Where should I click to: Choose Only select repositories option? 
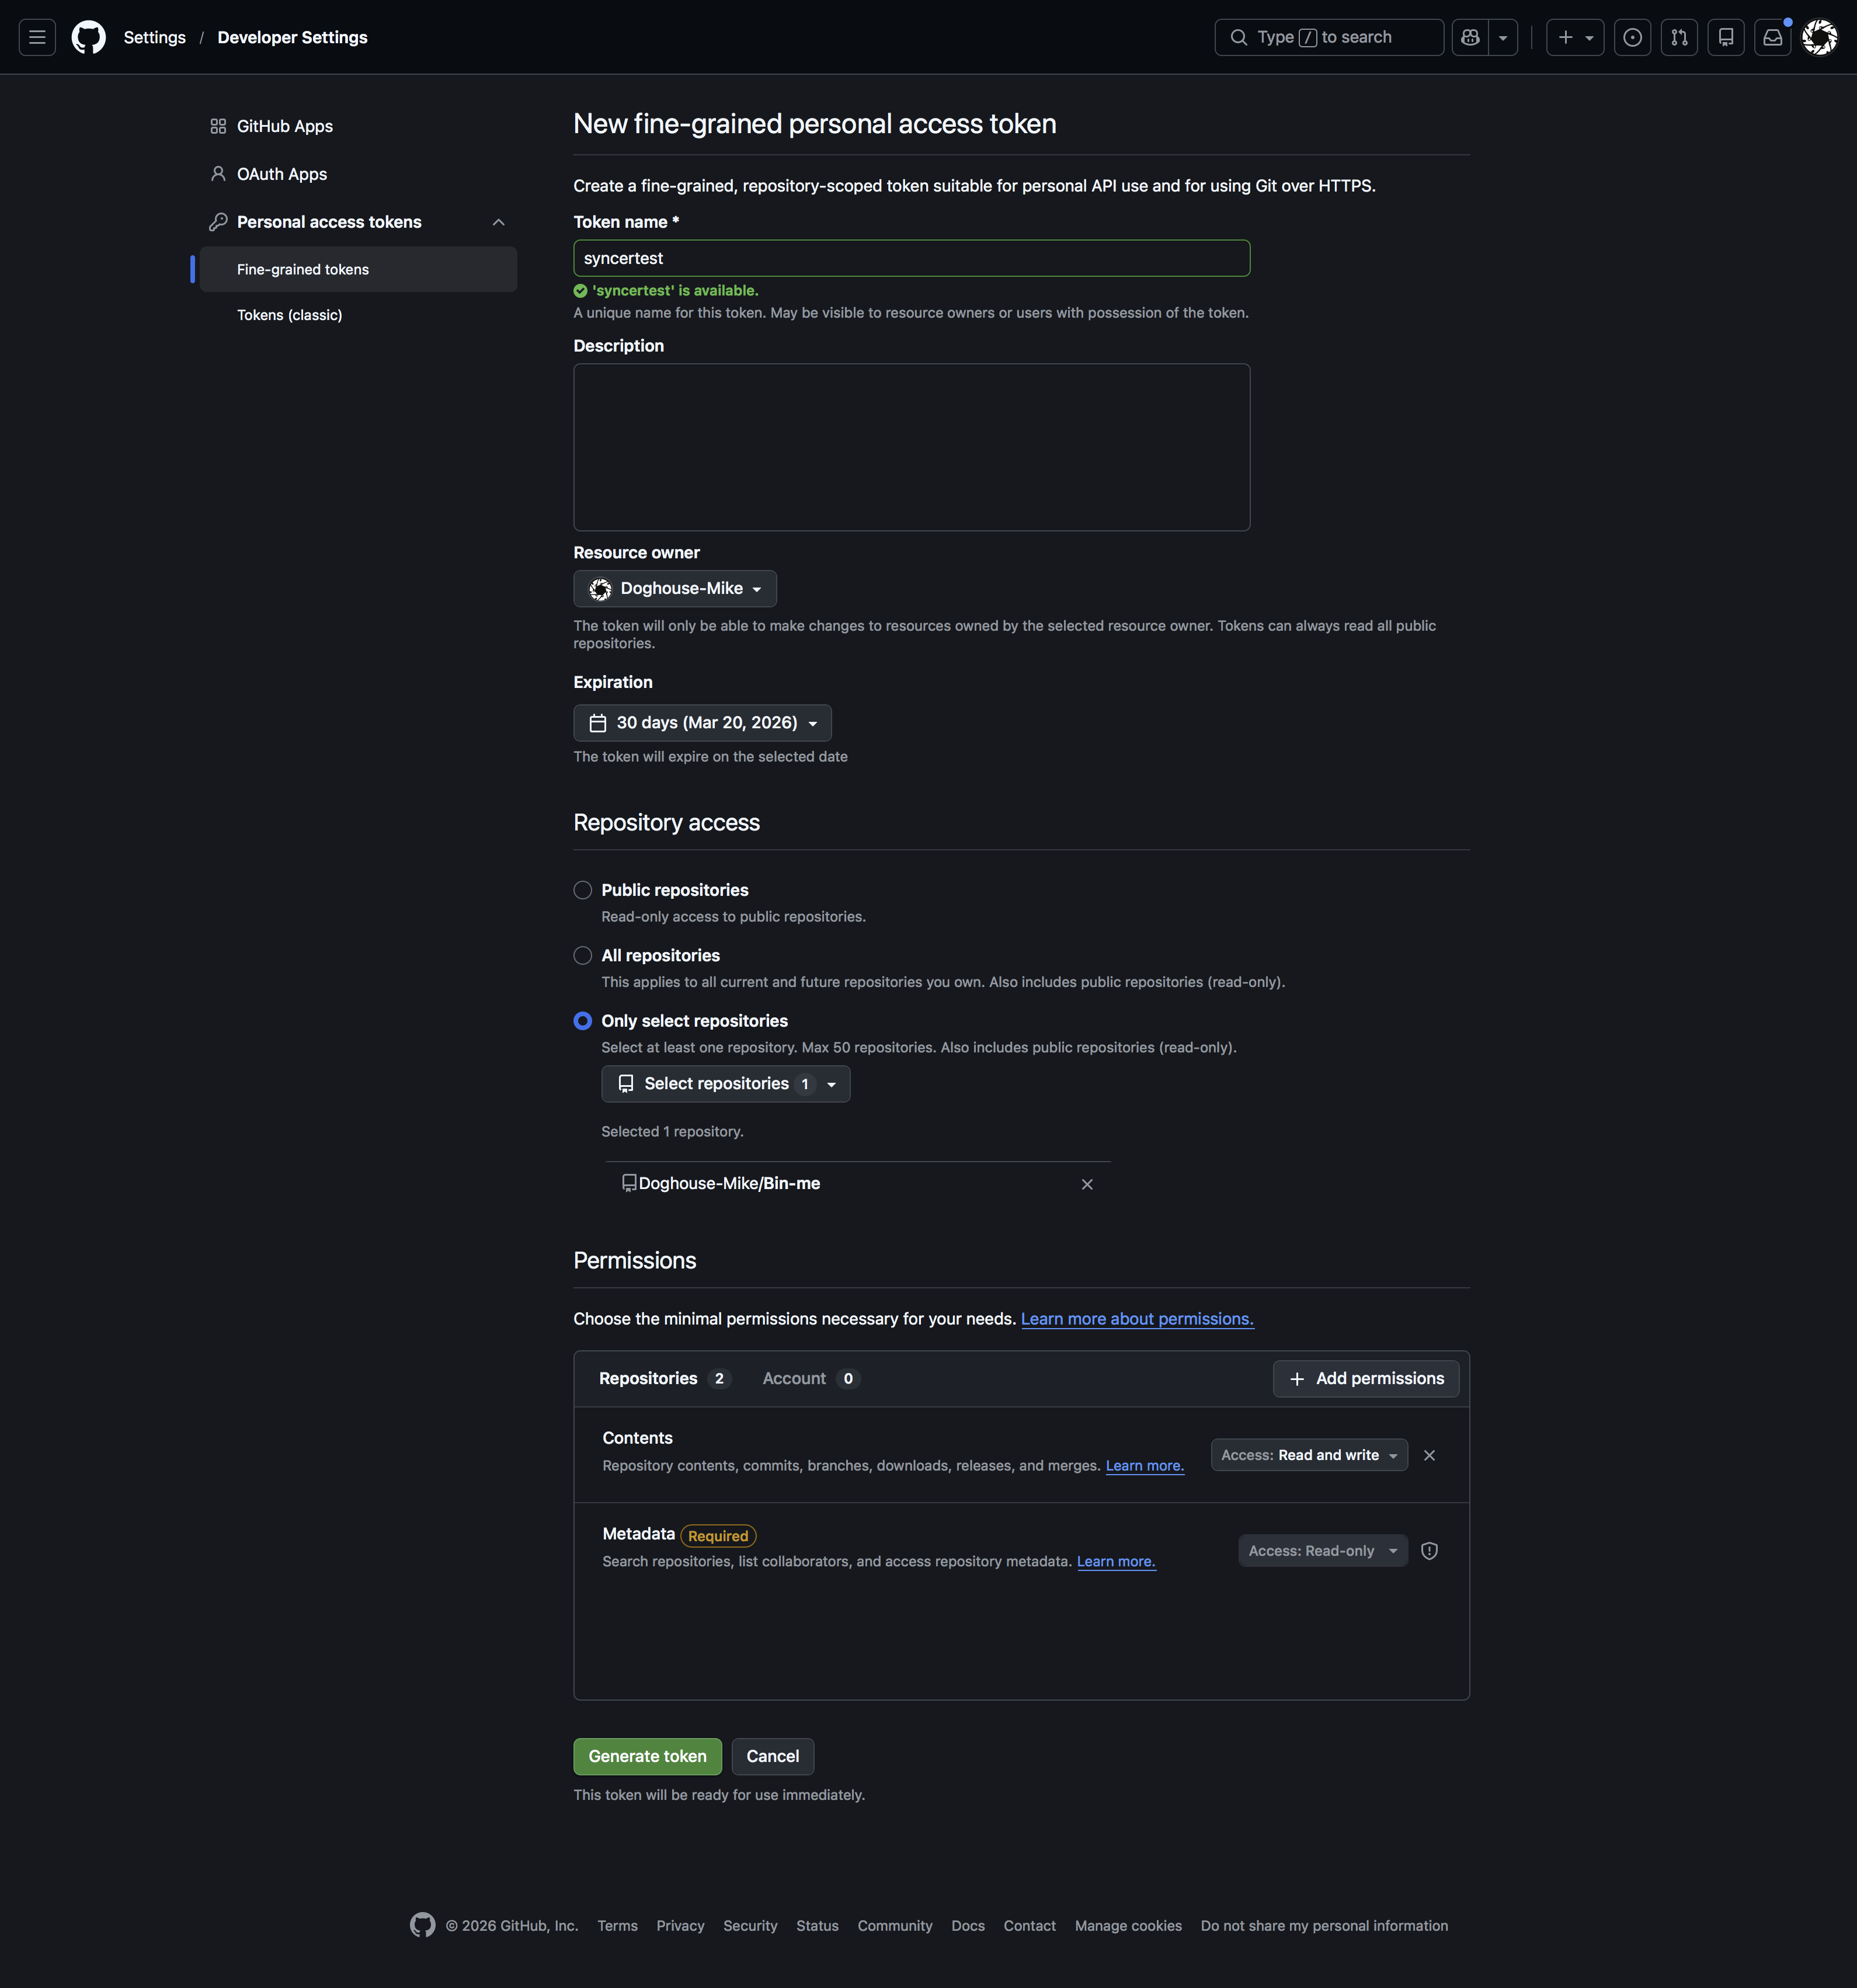click(x=583, y=1021)
